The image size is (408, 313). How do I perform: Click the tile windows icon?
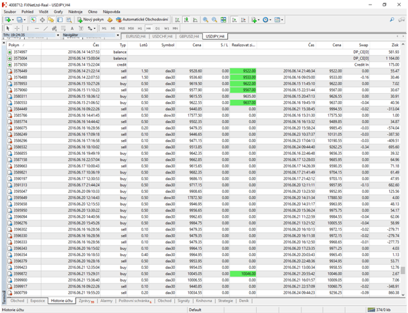coord(223,20)
